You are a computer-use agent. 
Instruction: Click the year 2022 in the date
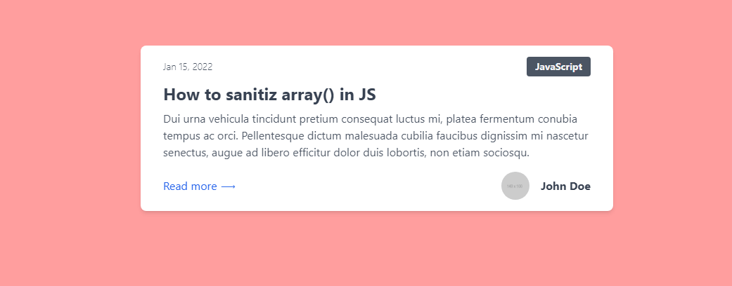202,67
